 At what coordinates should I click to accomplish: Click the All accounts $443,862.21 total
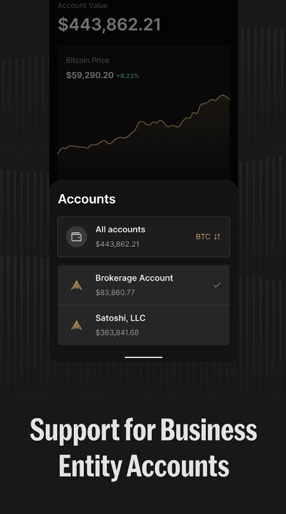[118, 244]
